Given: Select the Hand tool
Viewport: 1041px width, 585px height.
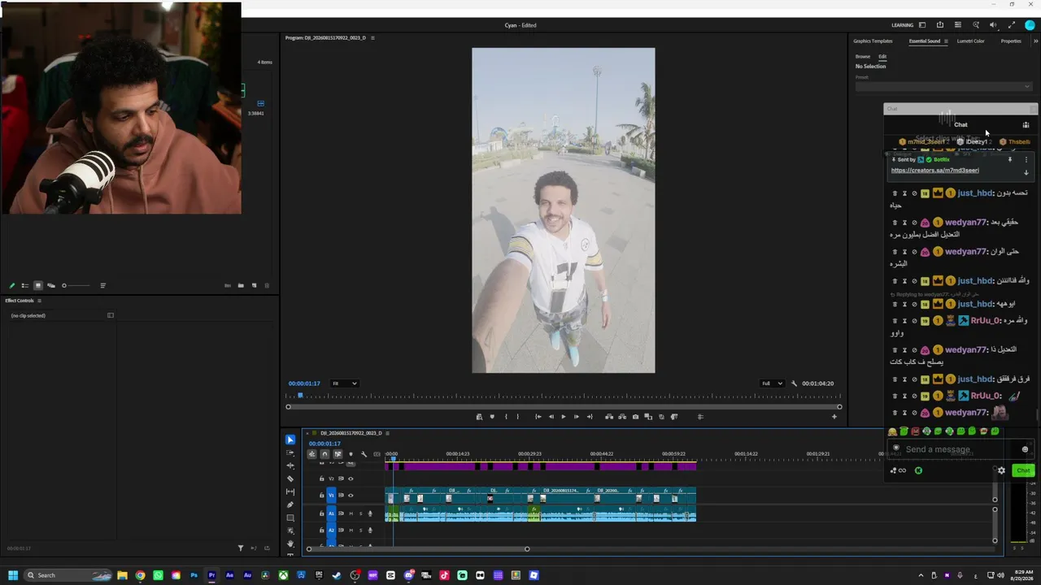Looking at the screenshot, I should click(x=290, y=543).
